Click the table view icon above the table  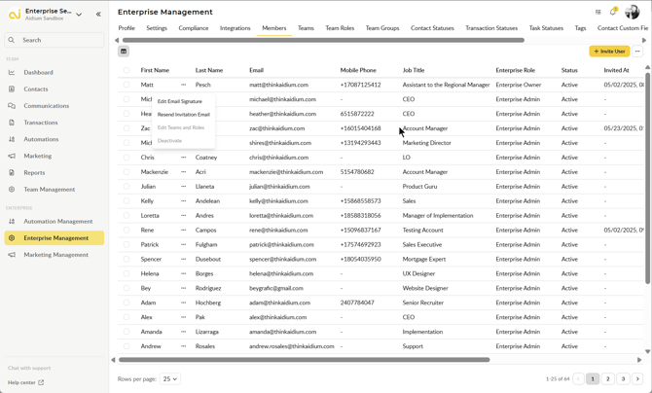[123, 52]
